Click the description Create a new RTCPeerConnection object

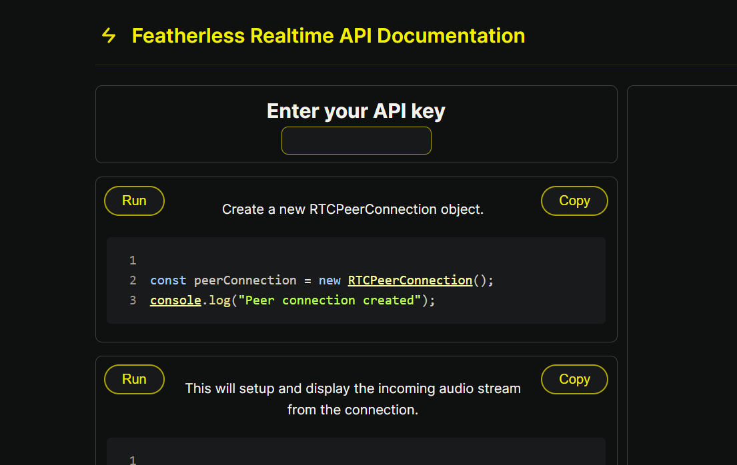click(352, 209)
